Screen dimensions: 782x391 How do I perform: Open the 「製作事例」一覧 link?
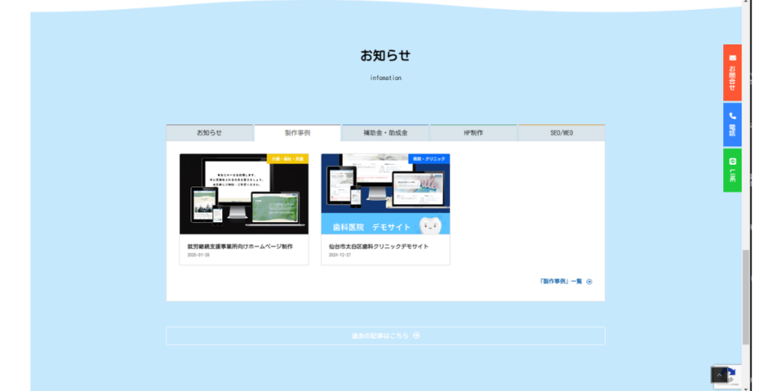[561, 282]
